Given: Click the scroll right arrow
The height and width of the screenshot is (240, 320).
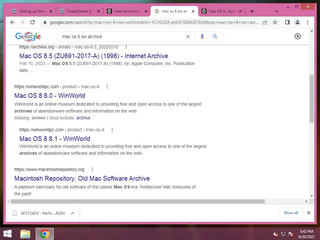Looking at the screenshot, I should coord(306,202).
